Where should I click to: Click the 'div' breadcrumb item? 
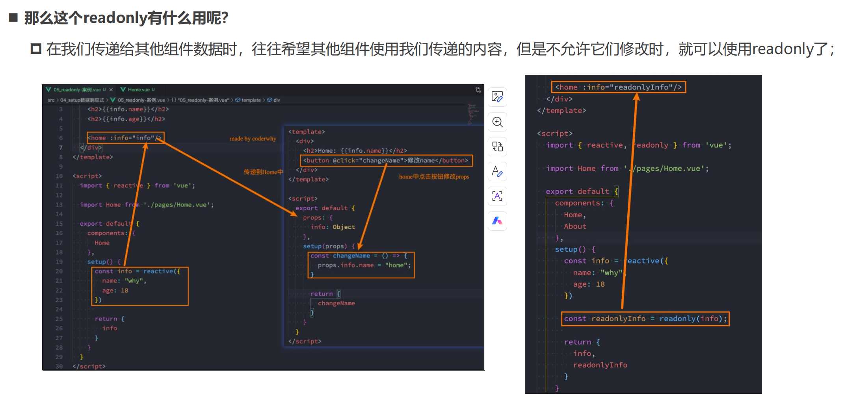[273, 100]
